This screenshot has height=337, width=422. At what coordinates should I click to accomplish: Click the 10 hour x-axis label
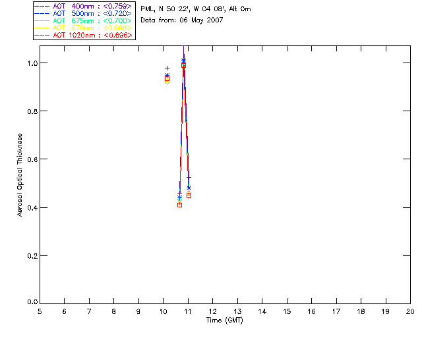coord(163,311)
